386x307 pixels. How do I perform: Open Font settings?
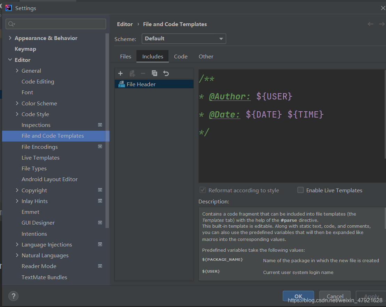click(27, 92)
